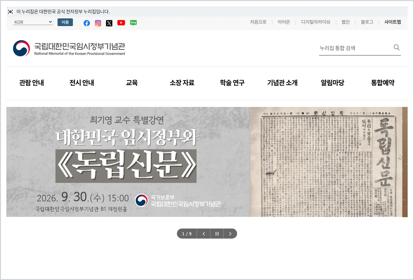Click the Korean flag icon in top banner

click(11, 11)
